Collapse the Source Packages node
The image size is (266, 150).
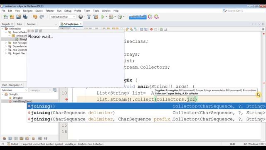(6, 32)
